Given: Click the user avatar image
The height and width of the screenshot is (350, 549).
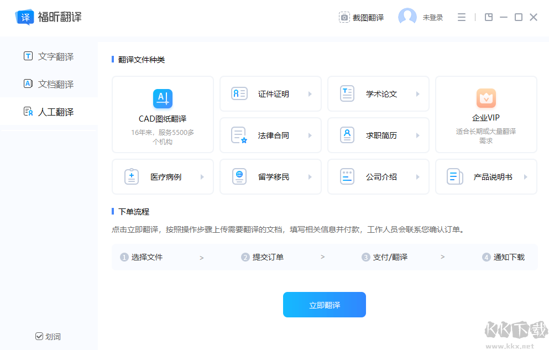Looking at the screenshot, I should [x=407, y=17].
